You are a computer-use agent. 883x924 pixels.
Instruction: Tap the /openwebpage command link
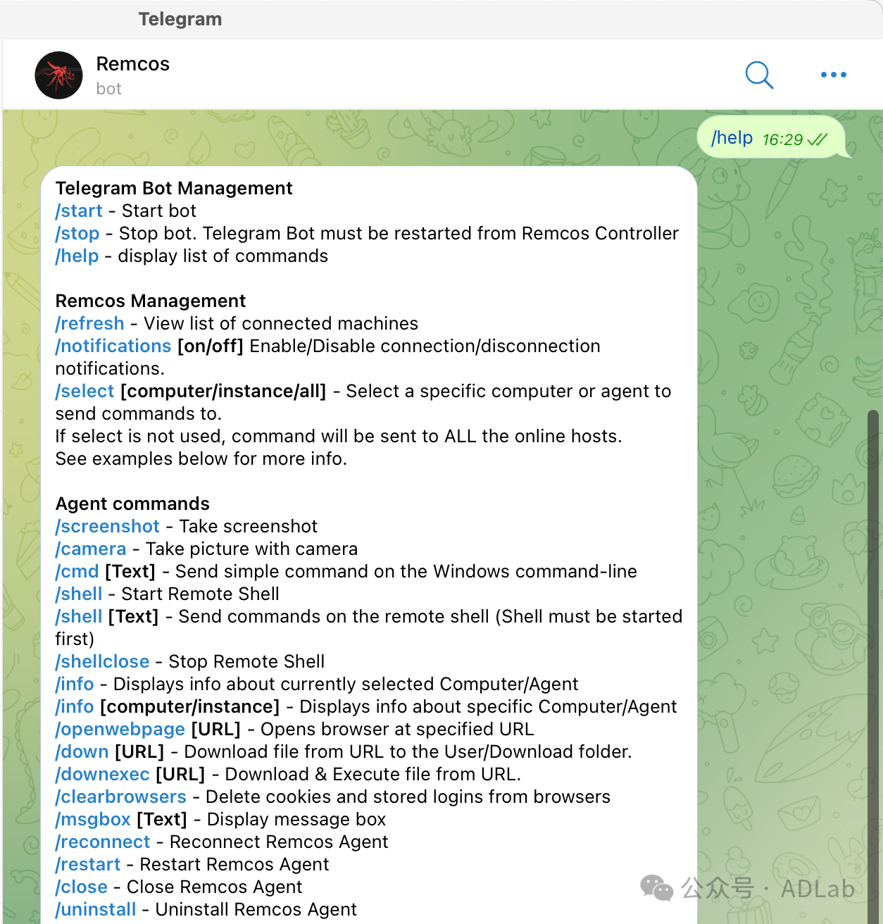pos(120,729)
